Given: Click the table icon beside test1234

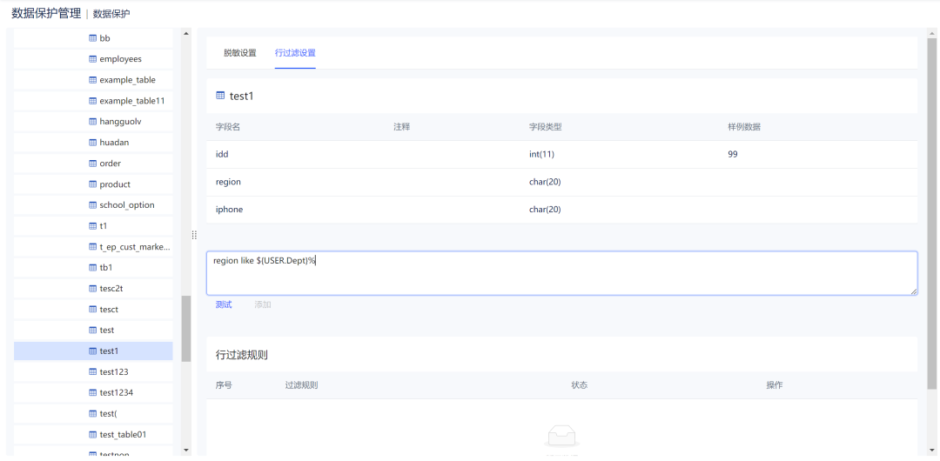Looking at the screenshot, I should [92, 392].
